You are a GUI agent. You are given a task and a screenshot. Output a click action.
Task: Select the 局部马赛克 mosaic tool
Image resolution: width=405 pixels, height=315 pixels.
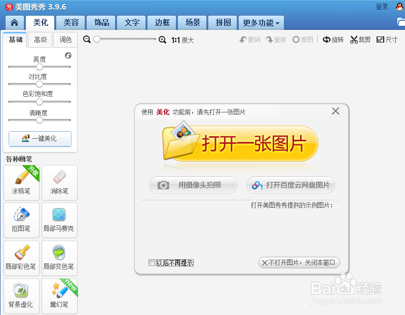coord(59,220)
